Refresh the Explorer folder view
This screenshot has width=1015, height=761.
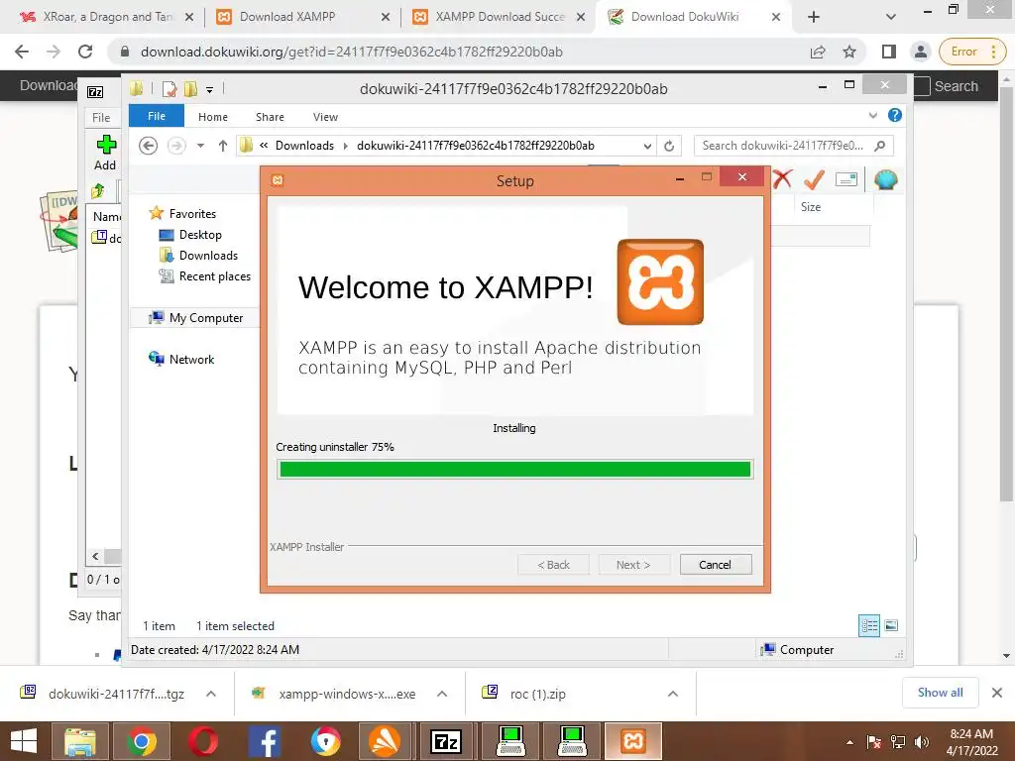pos(669,147)
